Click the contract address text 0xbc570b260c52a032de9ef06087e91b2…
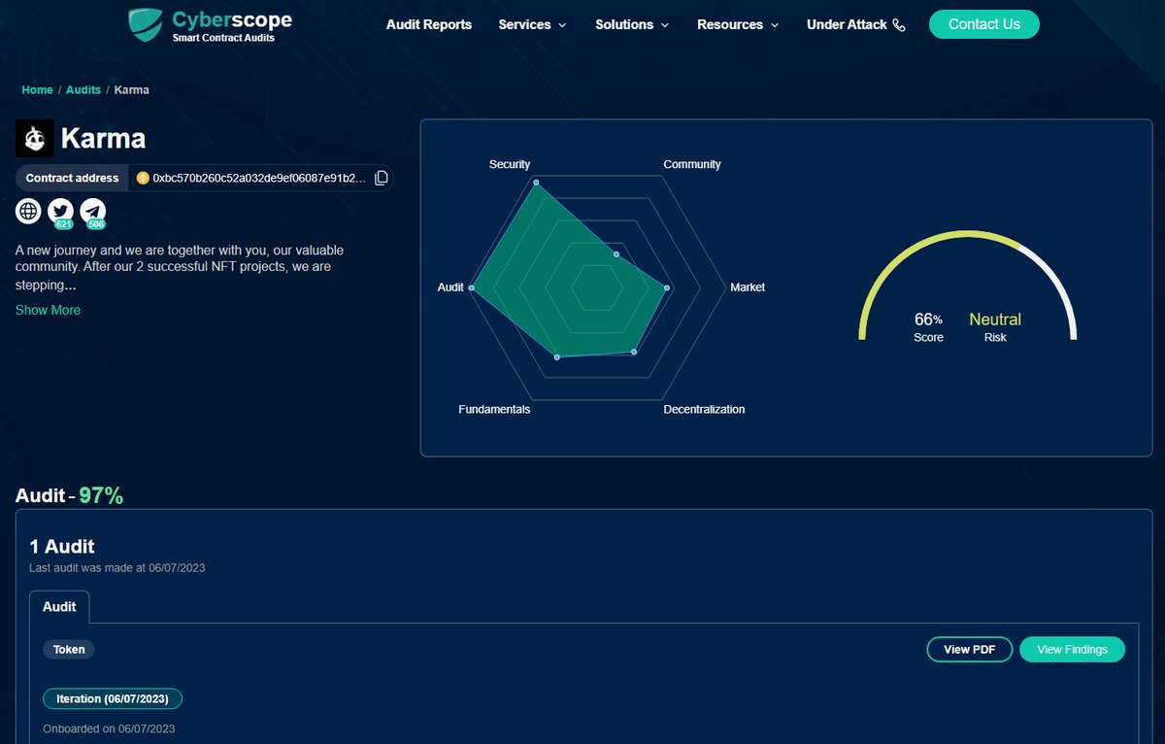This screenshot has width=1165, height=744. point(260,178)
